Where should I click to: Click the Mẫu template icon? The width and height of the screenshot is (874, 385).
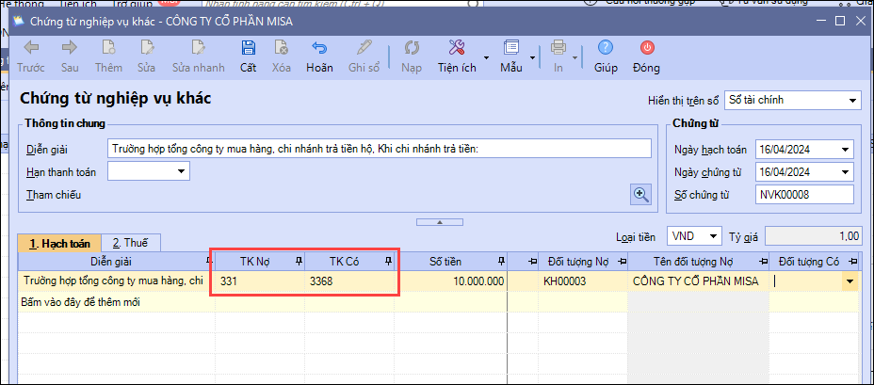pos(511,48)
